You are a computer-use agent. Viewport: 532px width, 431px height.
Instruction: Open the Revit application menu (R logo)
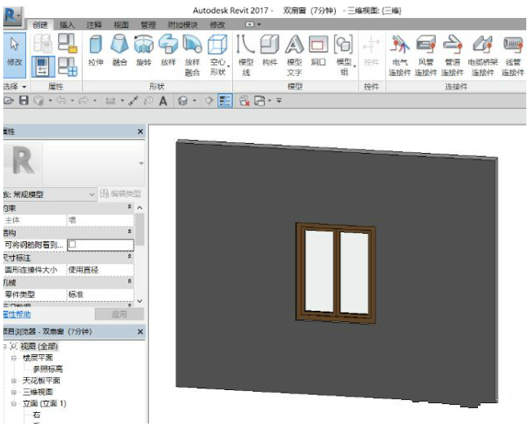click(x=12, y=16)
